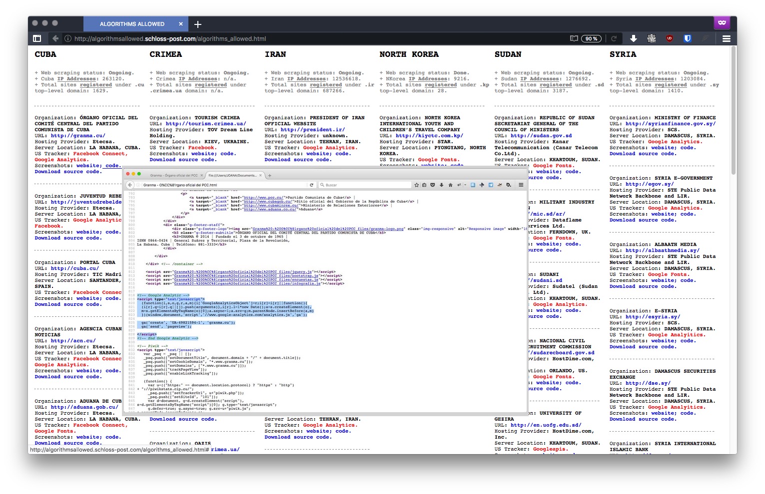
Task: Open the main browser hamburger menu
Action: [726, 38]
